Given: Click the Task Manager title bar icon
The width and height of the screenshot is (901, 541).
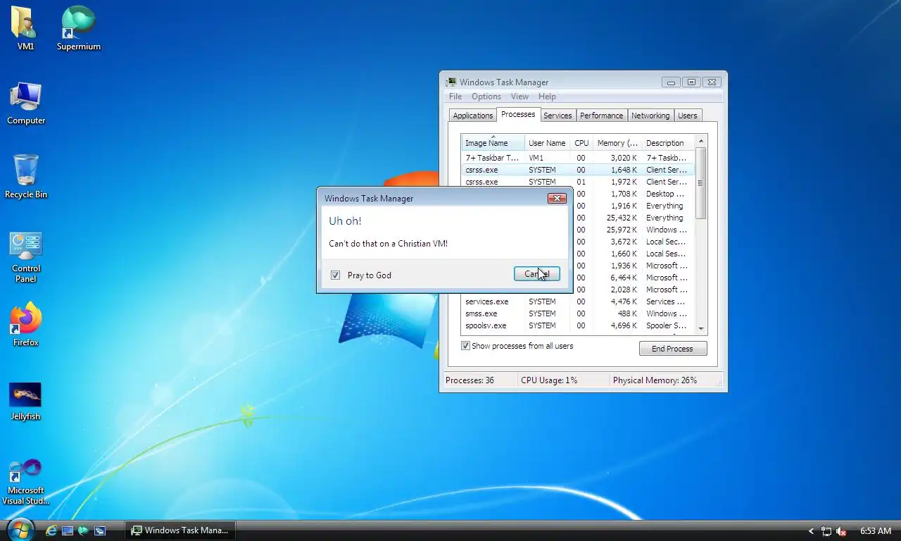Looking at the screenshot, I should [x=451, y=82].
